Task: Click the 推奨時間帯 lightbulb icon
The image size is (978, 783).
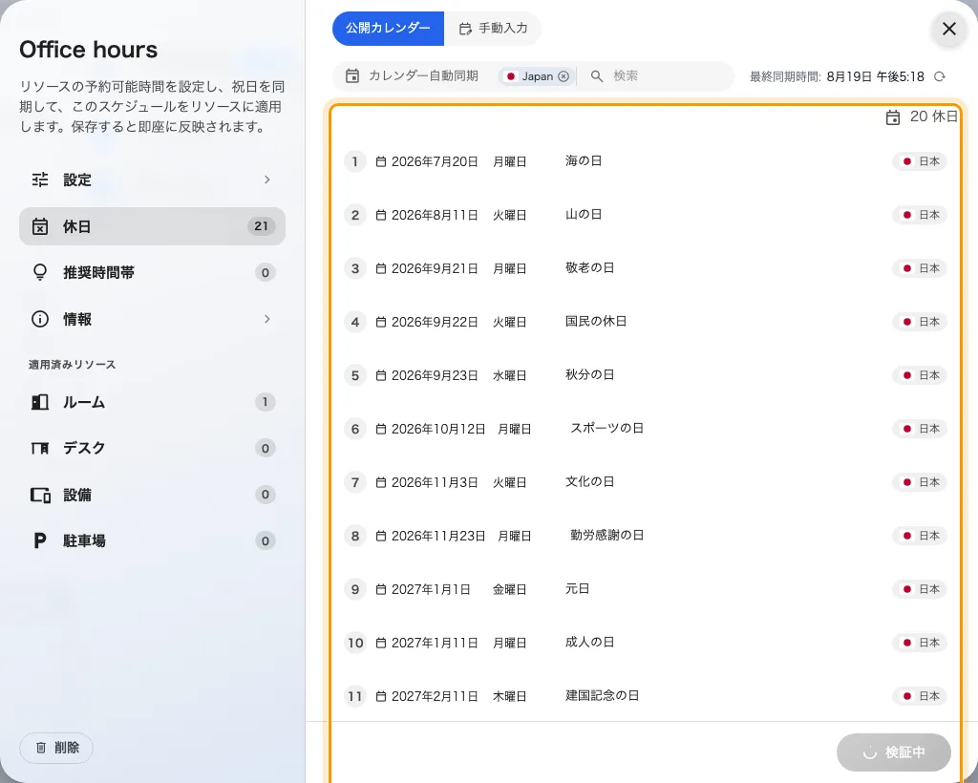Action: coord(40,272)
